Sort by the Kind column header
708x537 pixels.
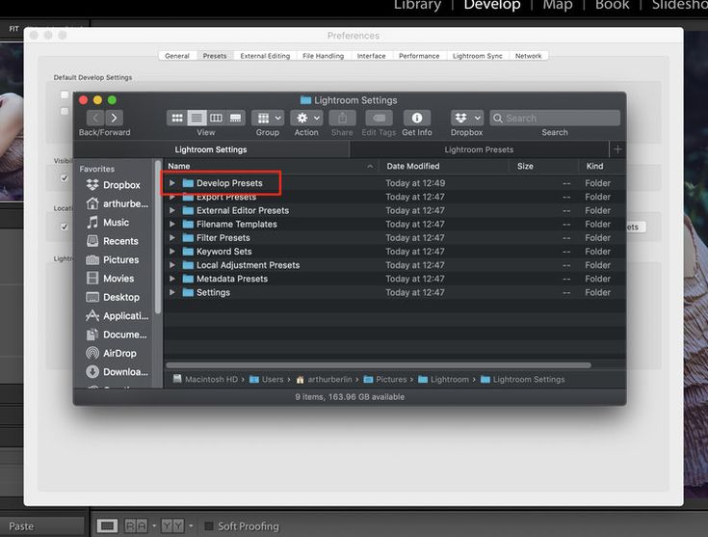coord(602,167)
